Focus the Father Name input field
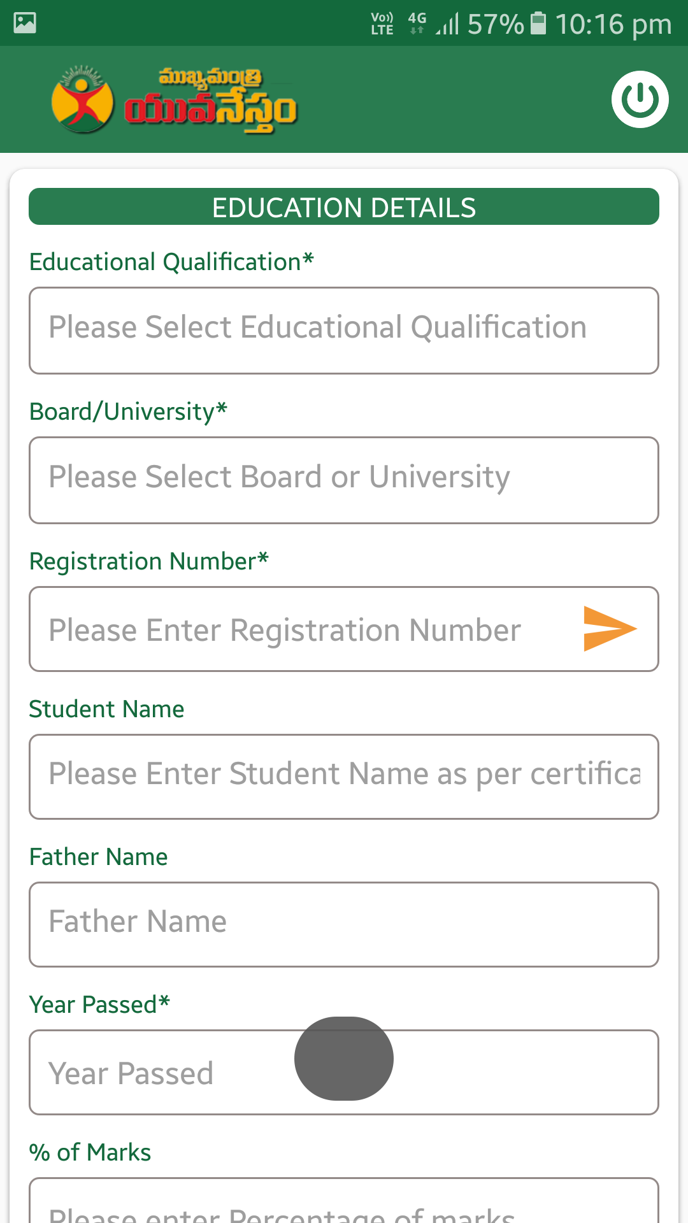Screen dimensions: 688x1223 [x=344, y=924]
